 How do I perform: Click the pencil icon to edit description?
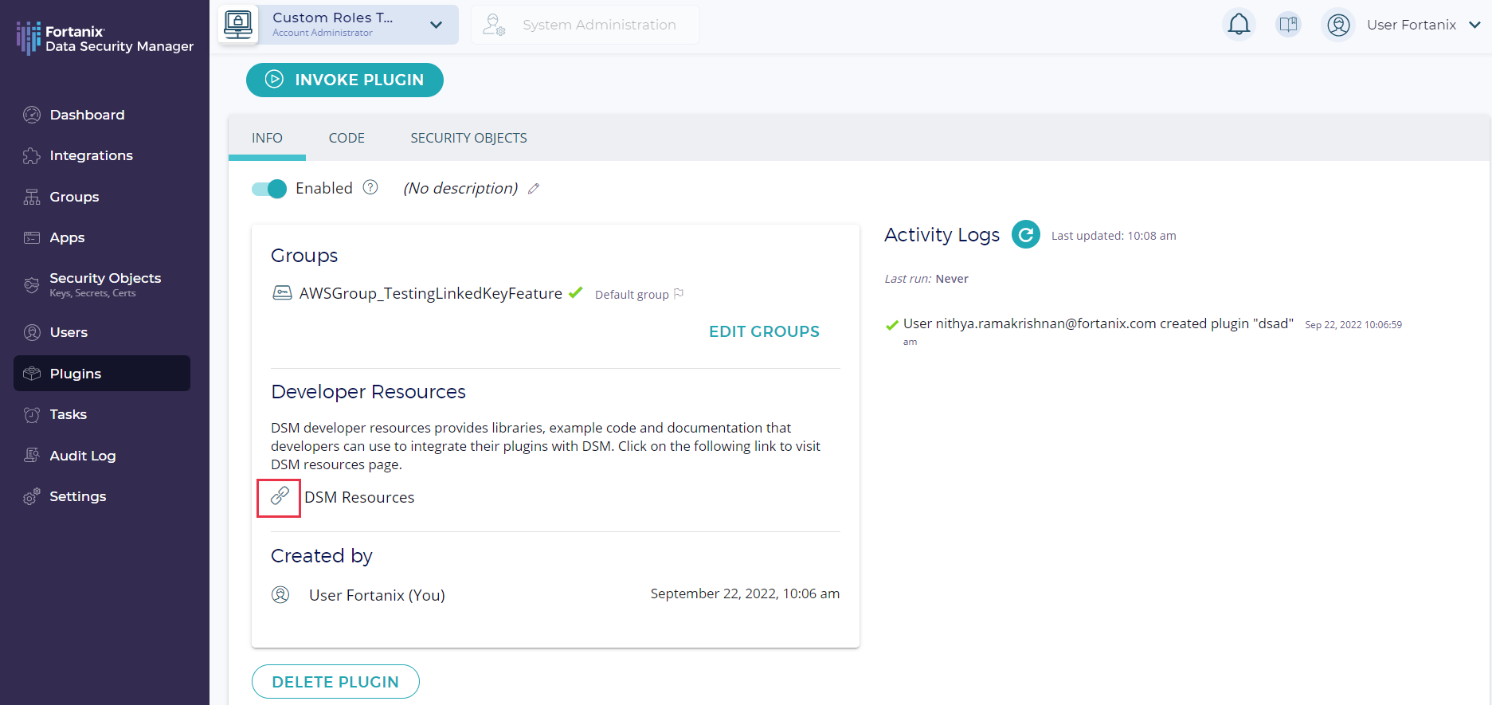[534, 189]
